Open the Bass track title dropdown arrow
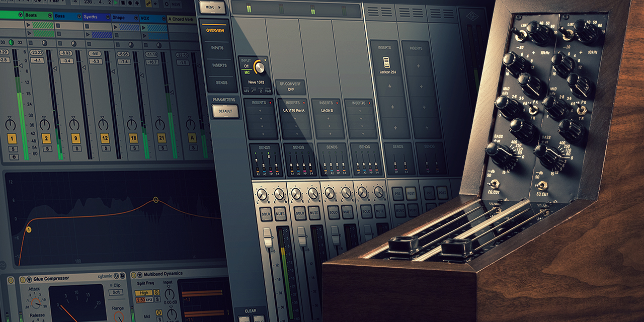Screen dimensions: 644x322 point(79,16)
